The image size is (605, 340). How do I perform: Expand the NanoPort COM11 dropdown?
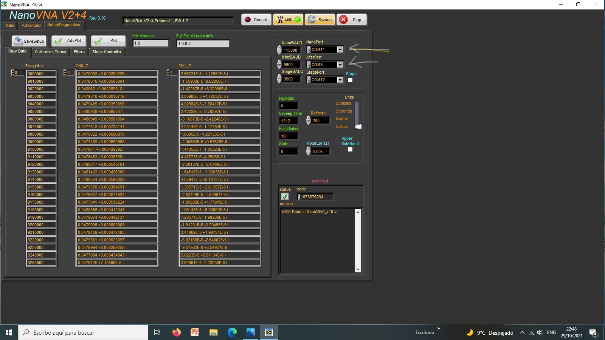(x=340, y=49)
